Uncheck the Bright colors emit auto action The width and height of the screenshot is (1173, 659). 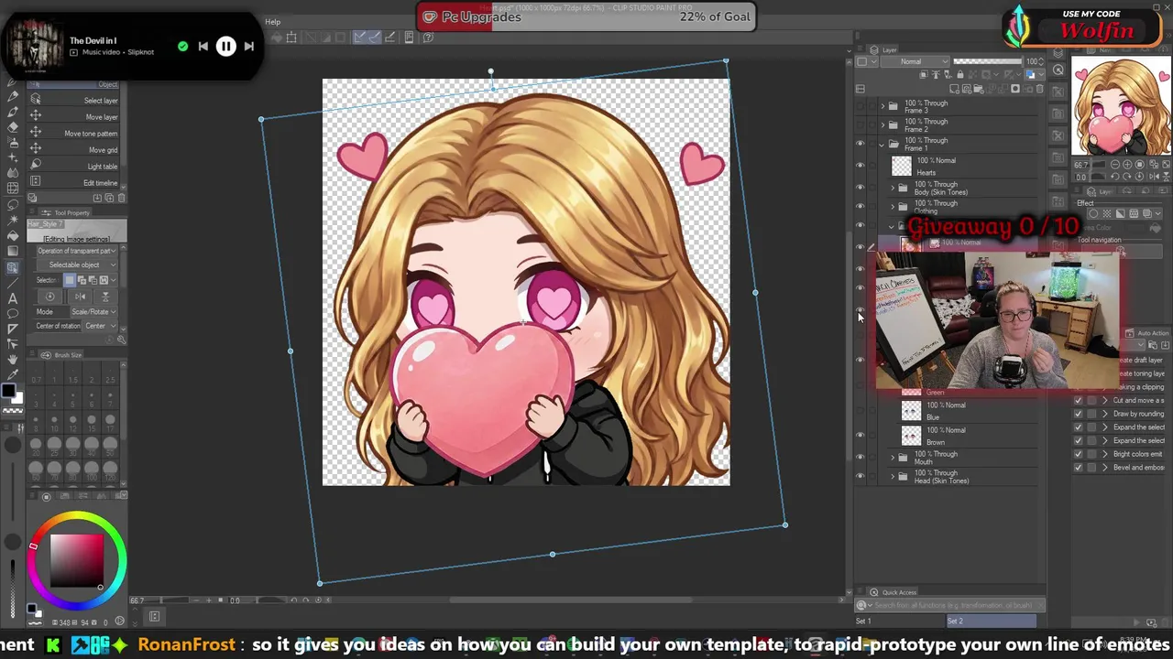tap(1078, 454)
